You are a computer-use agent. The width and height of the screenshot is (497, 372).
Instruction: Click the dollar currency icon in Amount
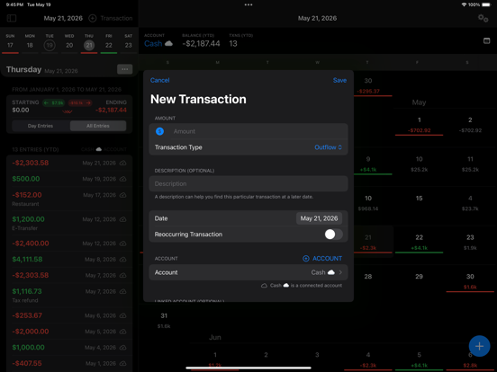159,131
